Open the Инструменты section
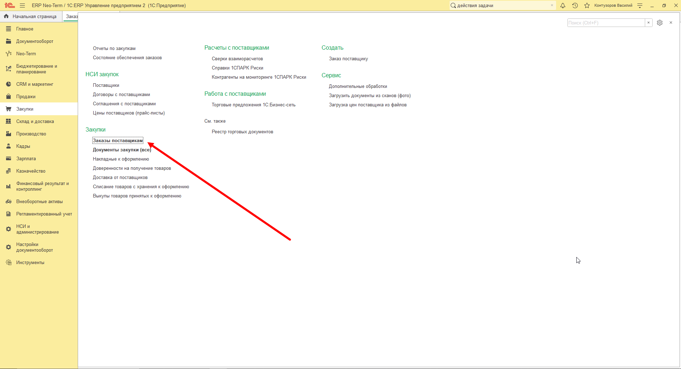681x369 pixels. [39, 263]
